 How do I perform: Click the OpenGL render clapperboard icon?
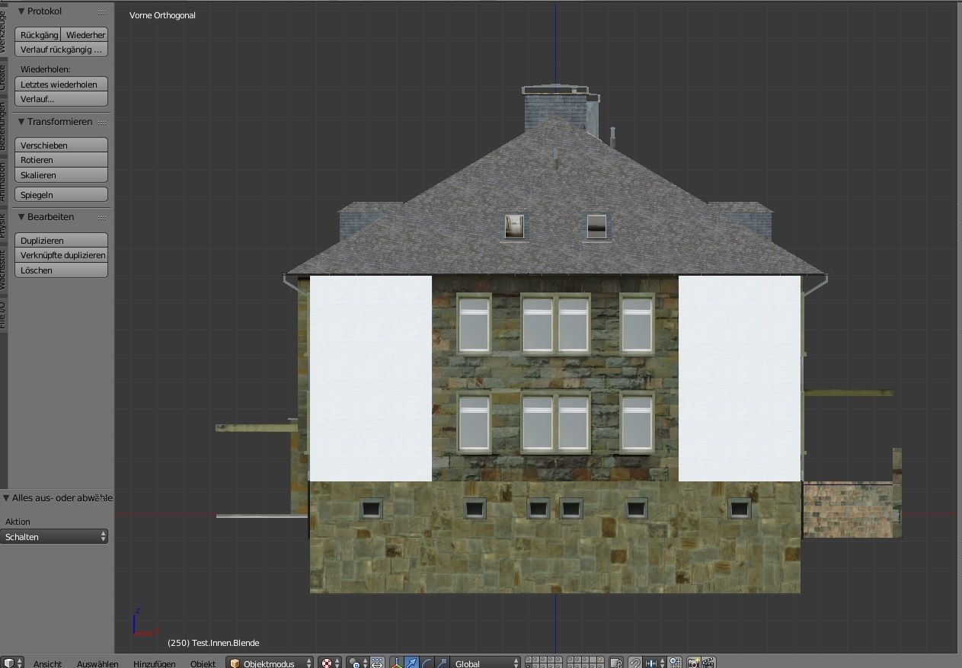[708, 662]
